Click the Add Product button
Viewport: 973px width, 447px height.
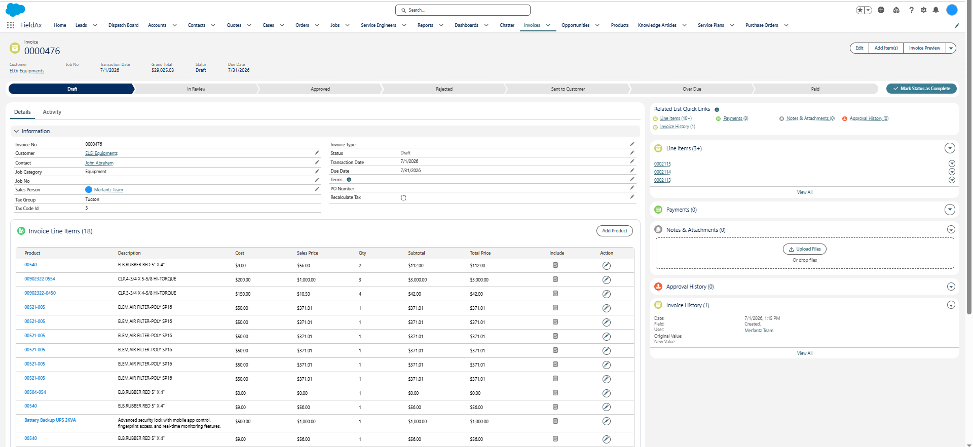[x=615, y=231]
